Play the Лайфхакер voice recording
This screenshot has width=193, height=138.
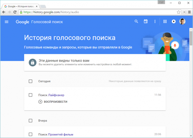click(x=53, y=102)
